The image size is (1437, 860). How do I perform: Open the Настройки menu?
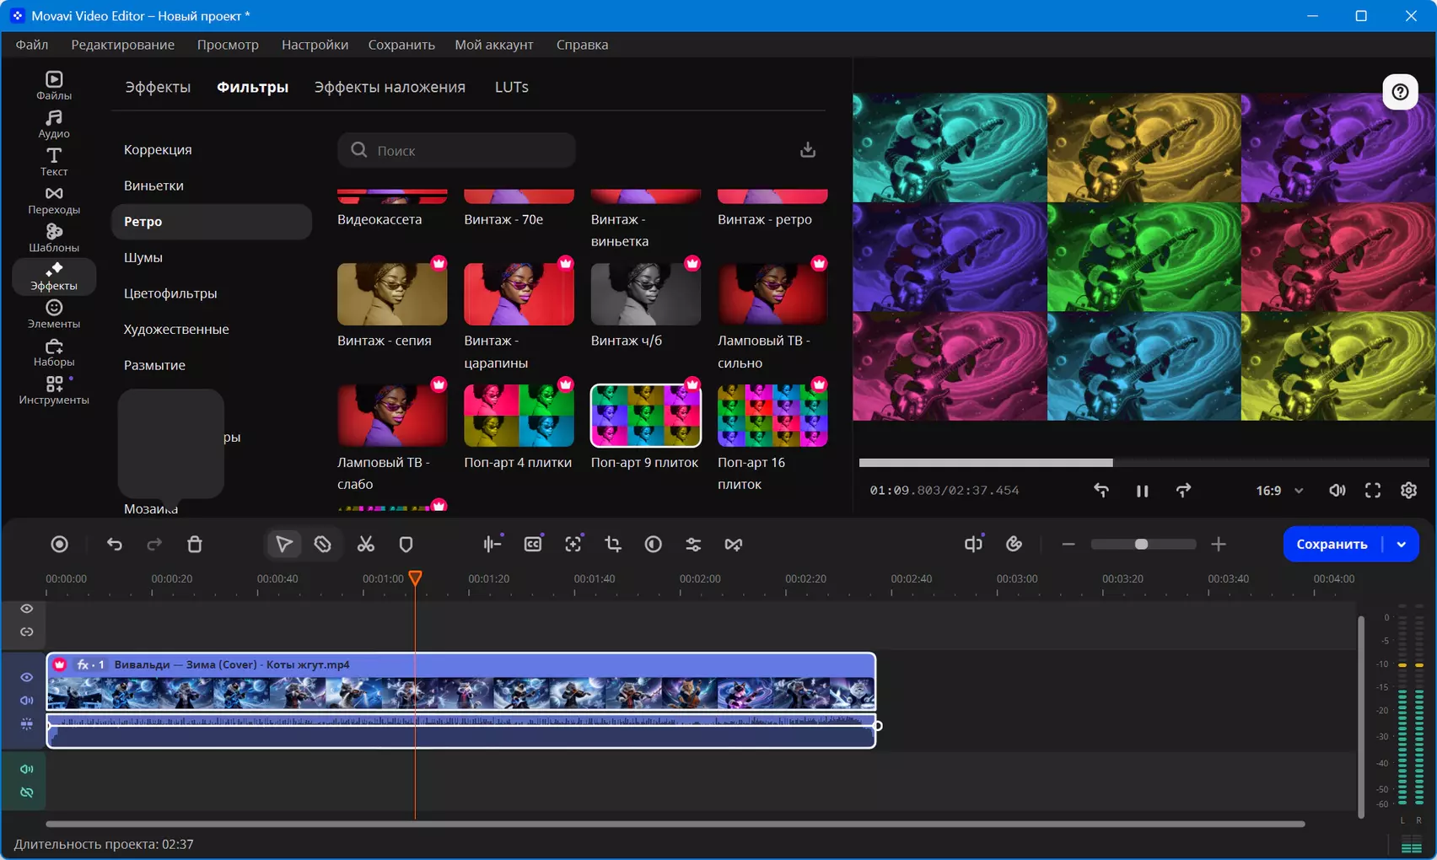315,45
